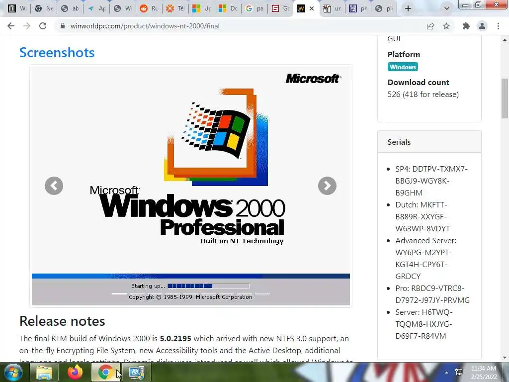Share this page via the share icon
Screen dimensions: 509x382
click(x=430, y=26)
